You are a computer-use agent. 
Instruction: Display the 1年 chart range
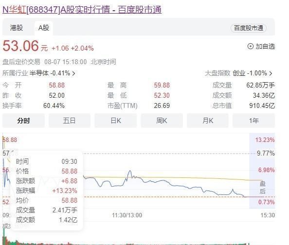tap(254, 121)
